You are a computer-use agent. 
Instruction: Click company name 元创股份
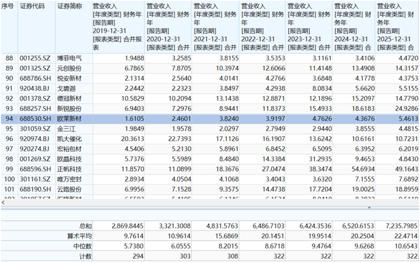pos(70,68)
